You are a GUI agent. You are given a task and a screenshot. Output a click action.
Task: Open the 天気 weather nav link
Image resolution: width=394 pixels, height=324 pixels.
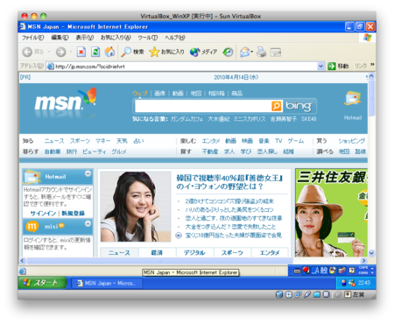pos(122,141)
